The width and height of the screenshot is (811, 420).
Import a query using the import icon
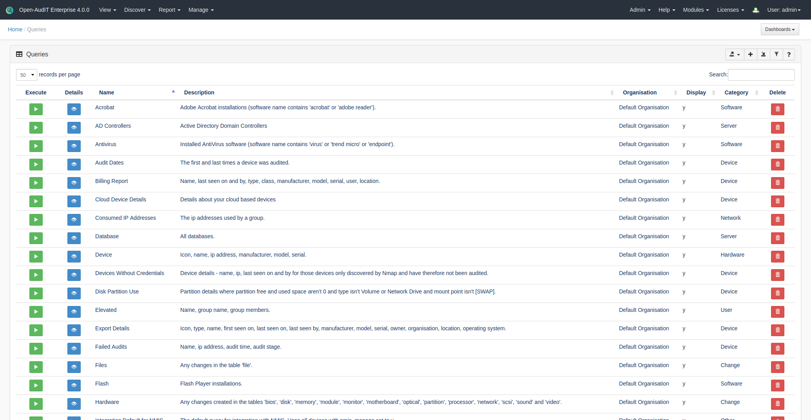(763, 54)
